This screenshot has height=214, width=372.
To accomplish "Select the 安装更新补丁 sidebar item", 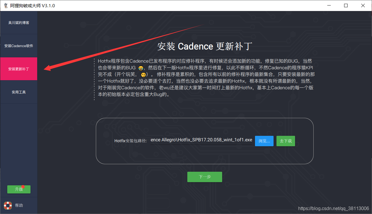I will tap(19, 69).
